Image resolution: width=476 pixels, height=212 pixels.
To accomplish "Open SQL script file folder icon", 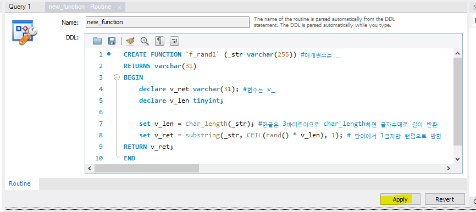I will click(97, 41).
